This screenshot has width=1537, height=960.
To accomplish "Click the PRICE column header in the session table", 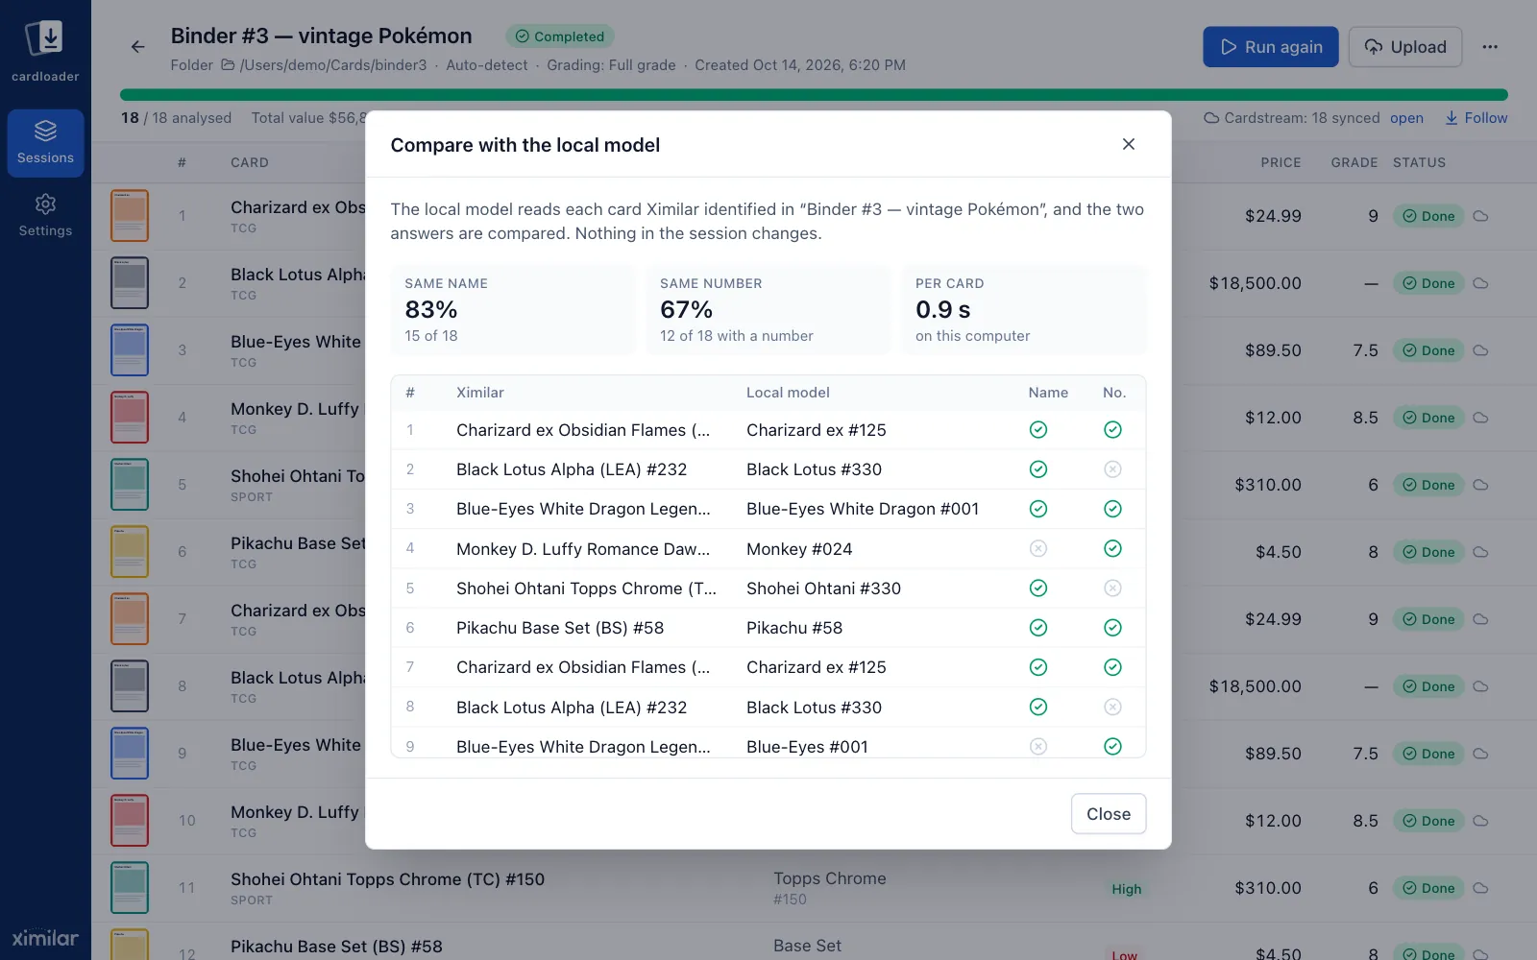I will point(1281,162).
